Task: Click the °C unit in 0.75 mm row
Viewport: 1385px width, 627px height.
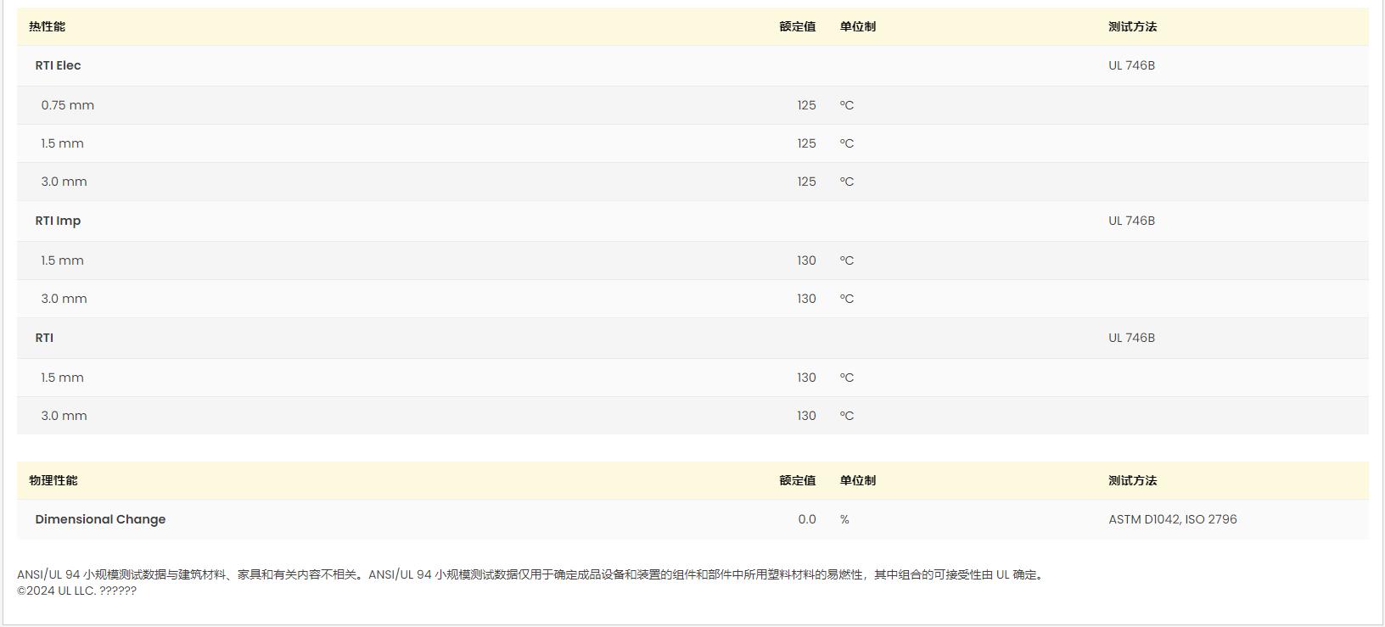Action: 847,105
